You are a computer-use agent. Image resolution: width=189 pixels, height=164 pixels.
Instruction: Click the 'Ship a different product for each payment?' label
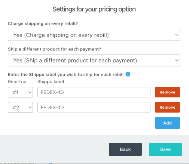[55, 49]
